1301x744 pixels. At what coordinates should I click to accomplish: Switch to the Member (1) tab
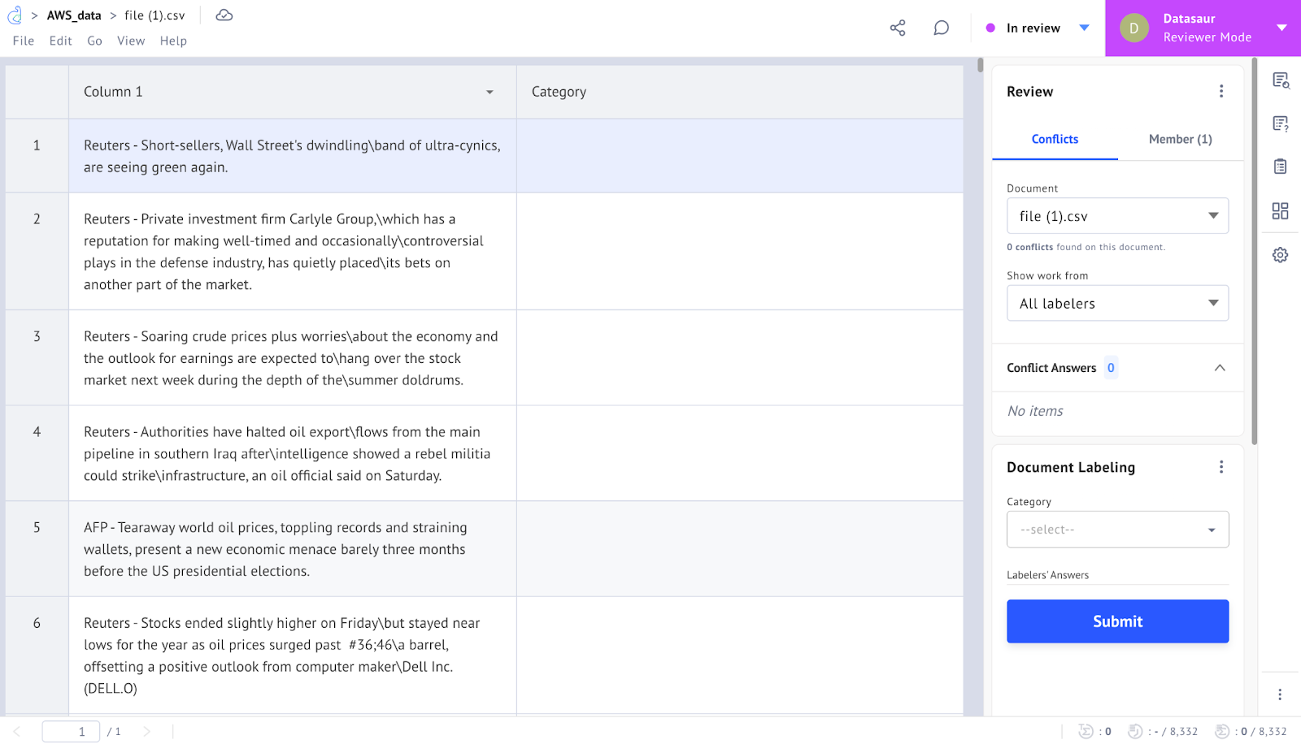tap(1180, 139)
